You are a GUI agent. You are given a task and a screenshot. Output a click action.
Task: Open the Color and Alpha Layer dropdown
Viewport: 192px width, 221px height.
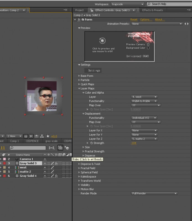click(x=144, y=97)
